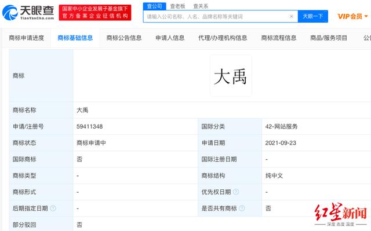Click the 商标状态 label cell
Viewport: 371px width, 231px height.
tap(41, 143)
